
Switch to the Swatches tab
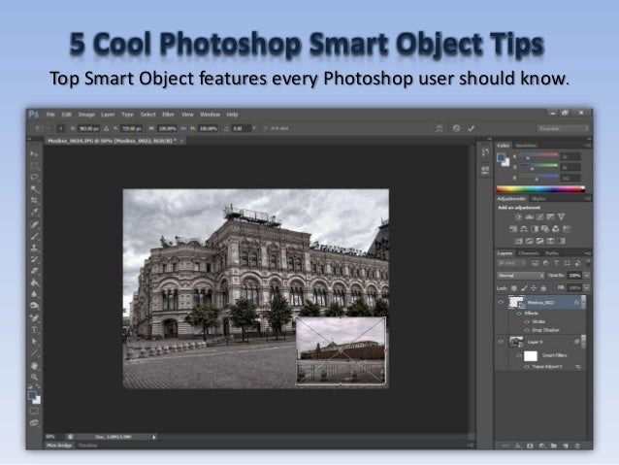pos(526,146)
